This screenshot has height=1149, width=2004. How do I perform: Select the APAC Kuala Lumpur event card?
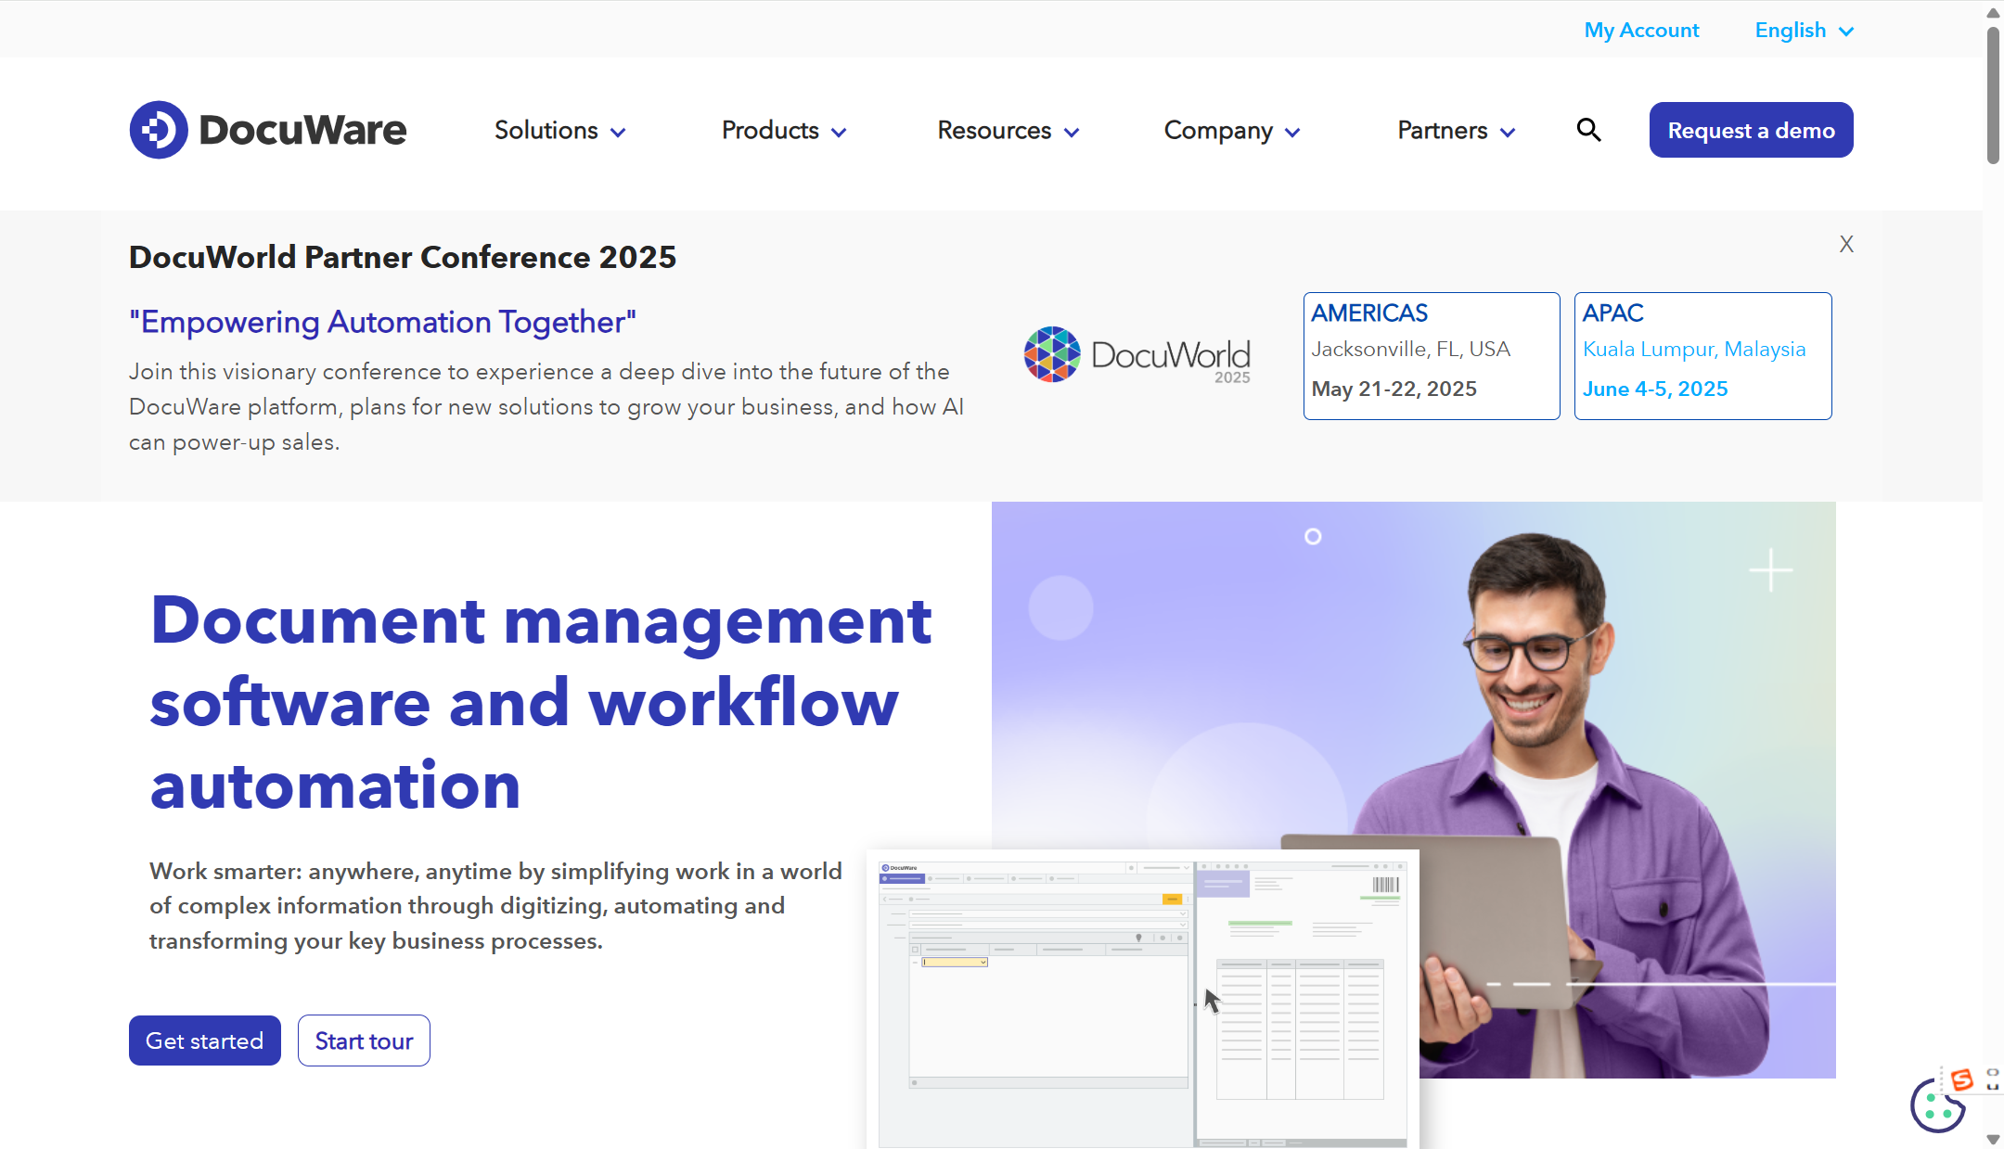tap(1702, 356)
